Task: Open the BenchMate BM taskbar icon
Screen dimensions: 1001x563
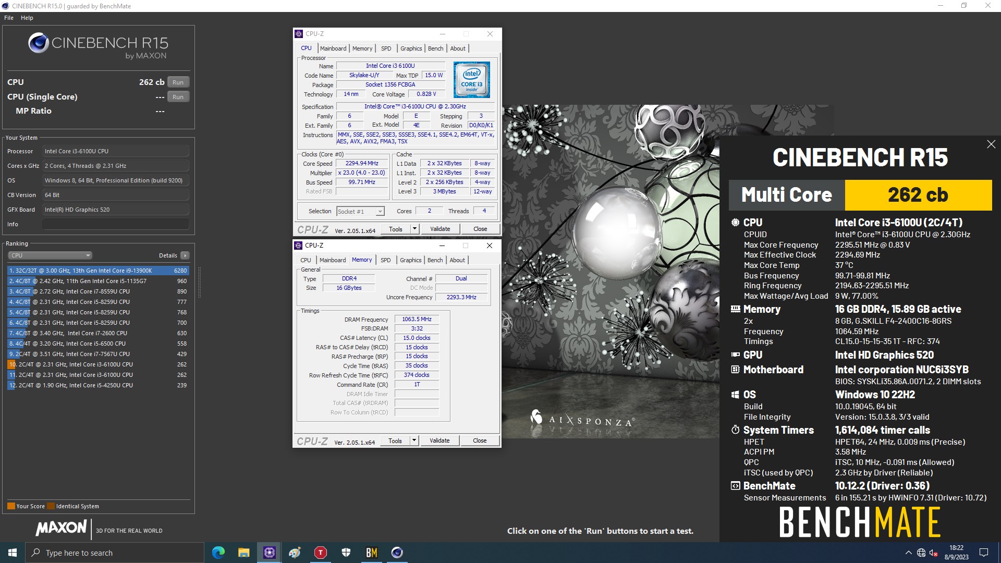Action: (372, 553)
